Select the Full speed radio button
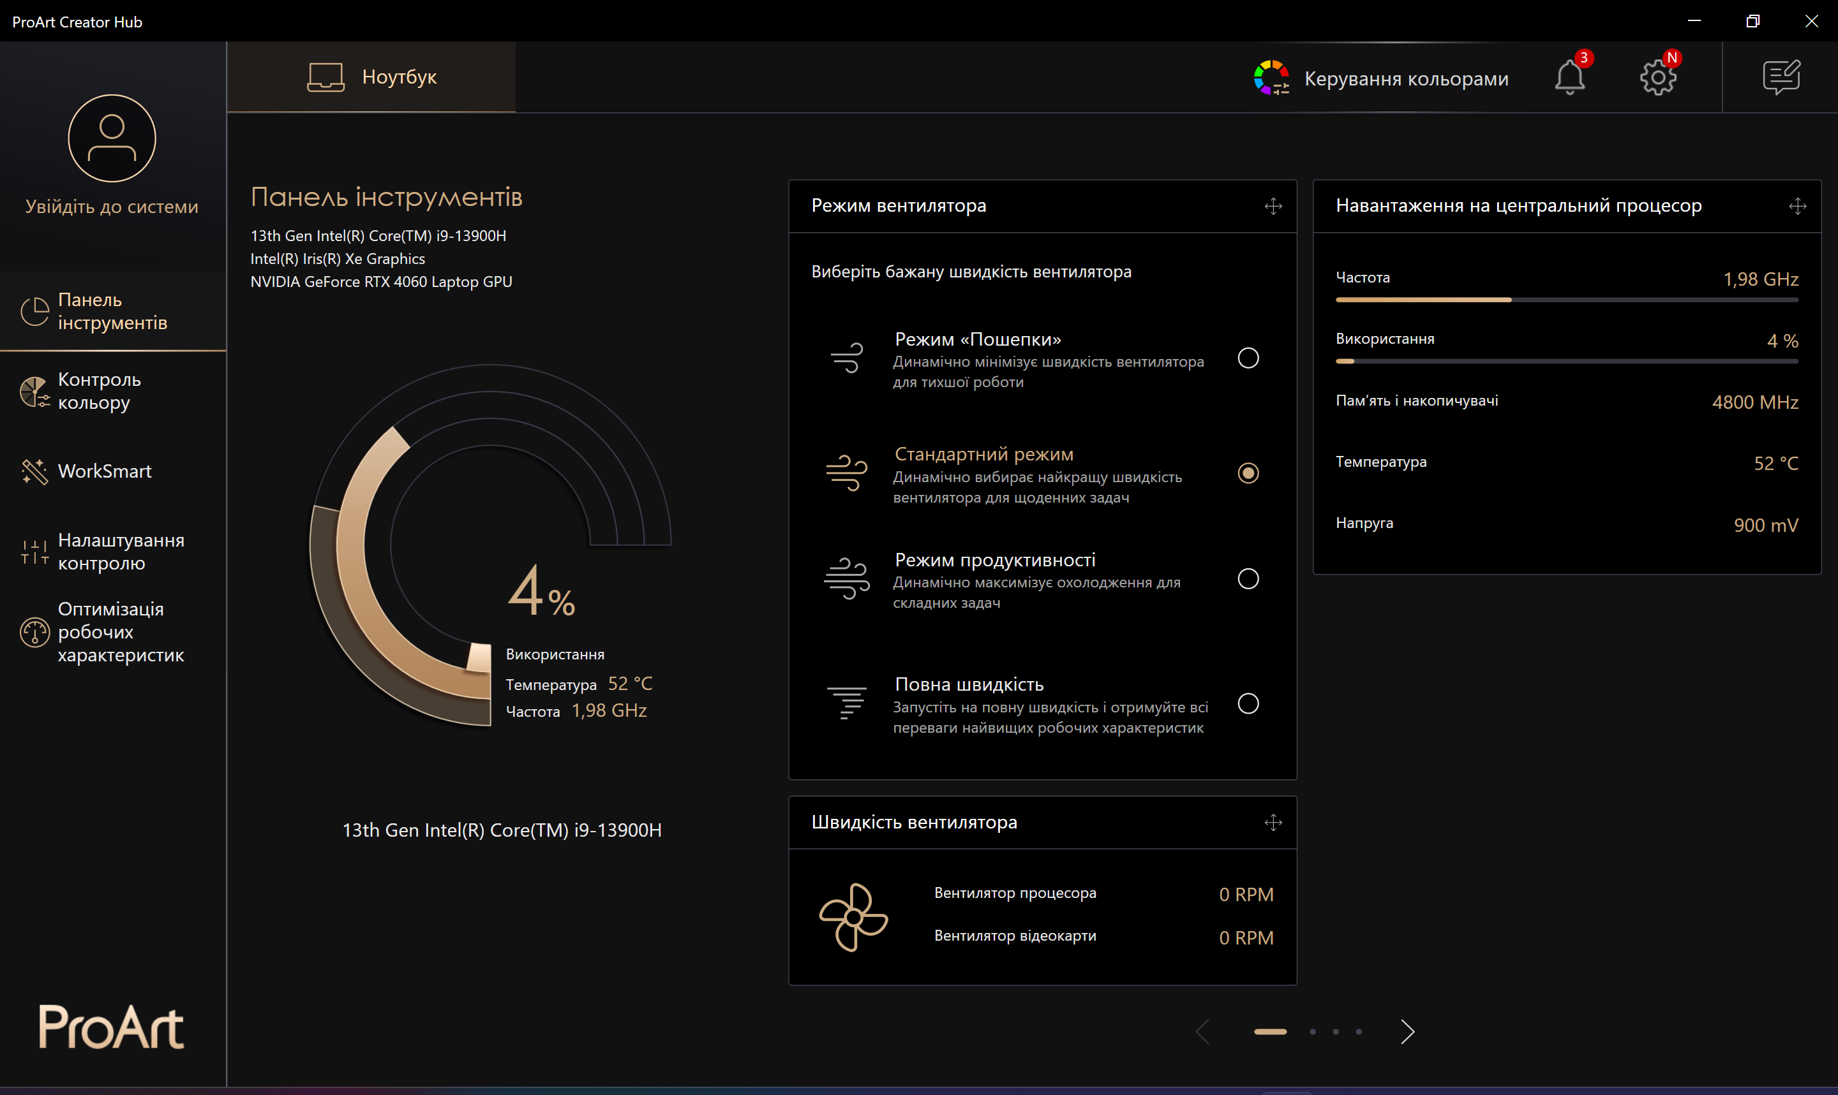Image resolution: width=1838 pixels, height=1095 pixels. [x=1248, y=704]
